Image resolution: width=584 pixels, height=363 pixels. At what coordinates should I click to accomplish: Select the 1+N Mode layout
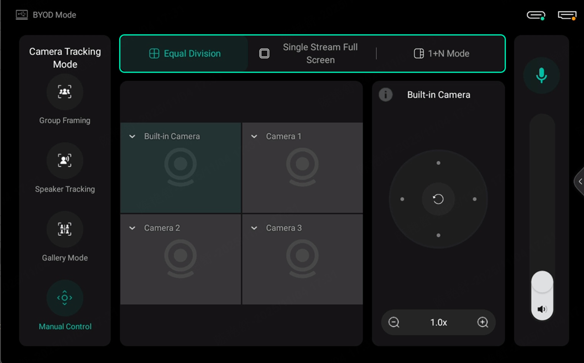pyautogui.click(x=441, y=53)
